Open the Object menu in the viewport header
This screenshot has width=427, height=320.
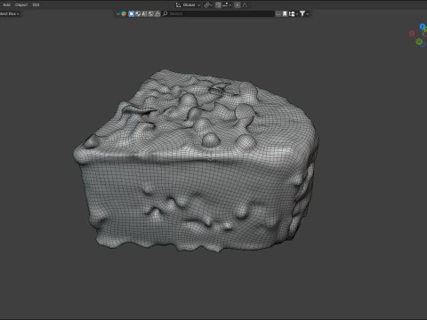tap(21, 4)
